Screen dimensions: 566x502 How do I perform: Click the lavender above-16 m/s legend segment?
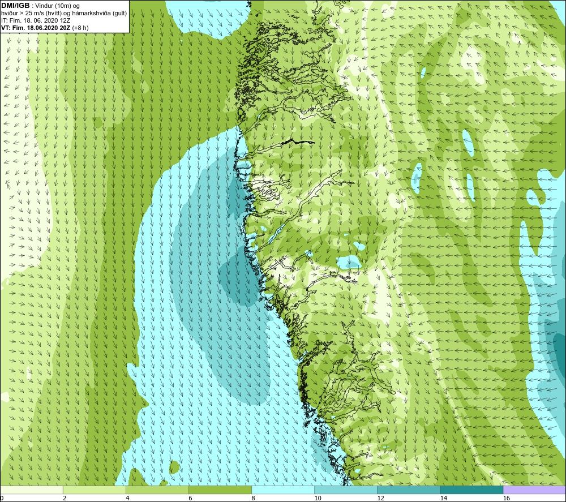click(535, 490)
